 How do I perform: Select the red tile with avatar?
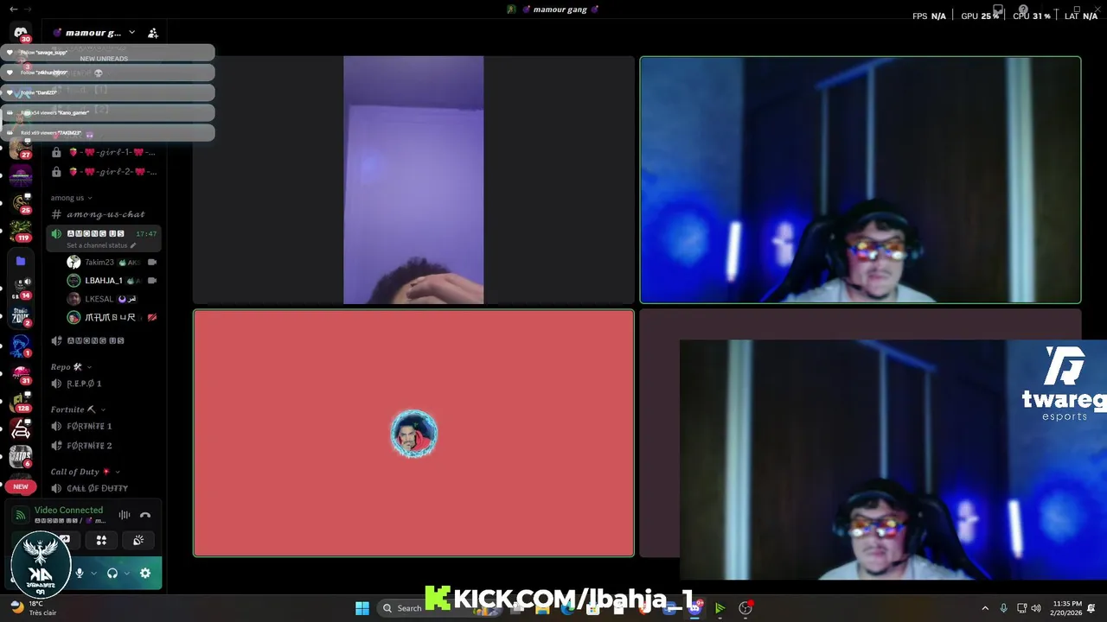(x=413, y=433)
